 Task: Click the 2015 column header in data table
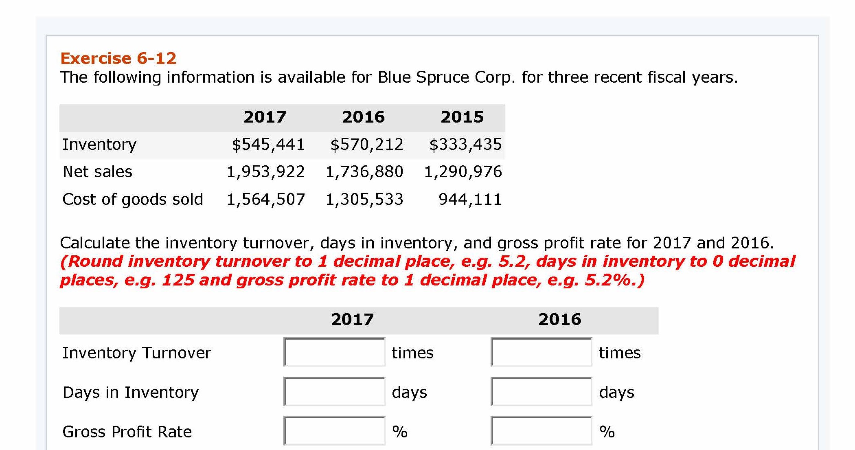coord(462,117)
